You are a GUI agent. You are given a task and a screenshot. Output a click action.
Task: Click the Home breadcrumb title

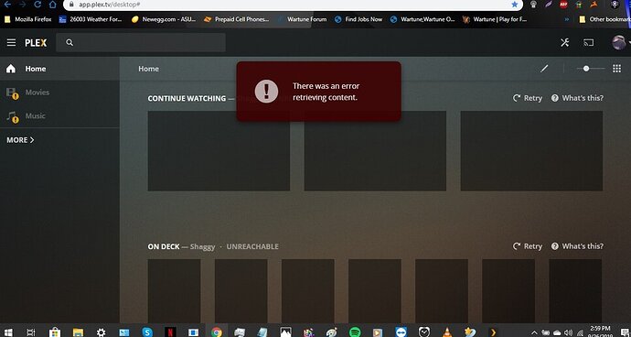coord(148,69)
